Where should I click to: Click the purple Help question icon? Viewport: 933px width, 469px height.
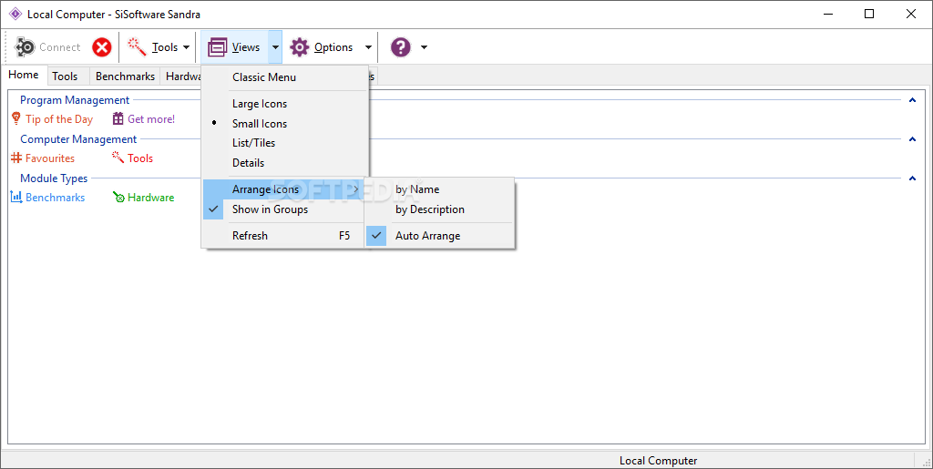[401, 47]
